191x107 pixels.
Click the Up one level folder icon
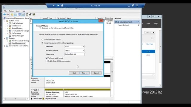click(12, 15)
